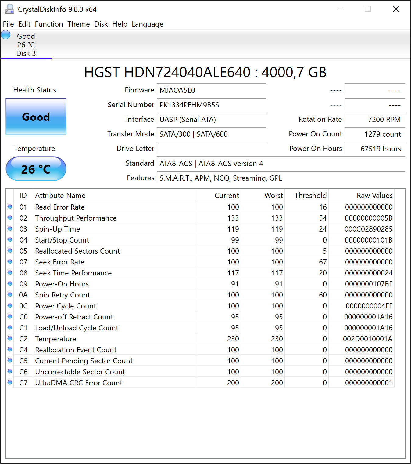411x464 pixels.
Task: Click the Standard field ATA8-ACS
Action: pyautogui.click(x=281, y=164)
